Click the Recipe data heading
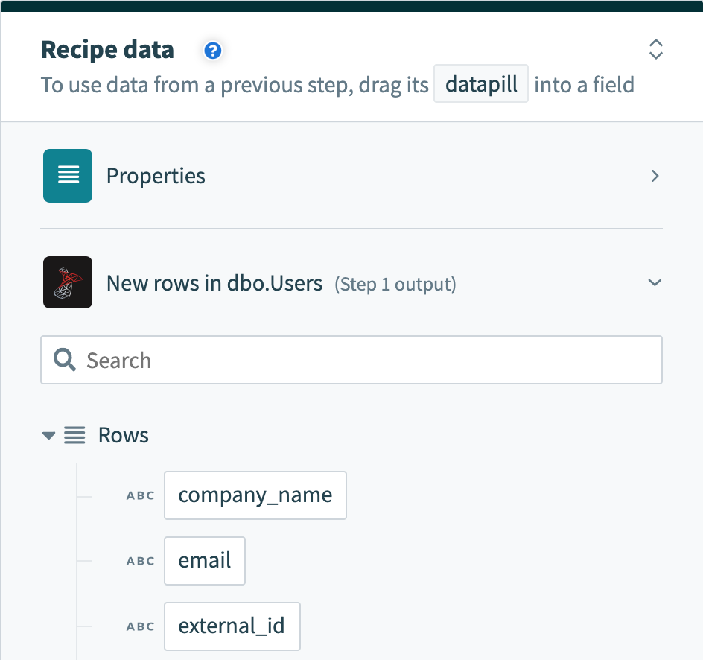This screenshot has height=660, width=703. pos(107,49)
